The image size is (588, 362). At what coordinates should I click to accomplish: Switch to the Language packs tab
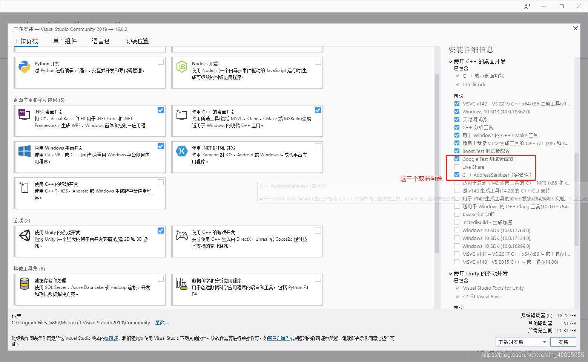coord(101,41)
